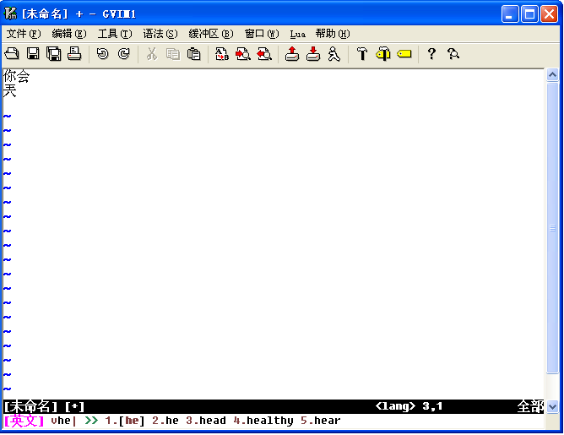Run Make with the hammer icon
The height and width of the screenshot is (435, 564).
coord(361,54)
